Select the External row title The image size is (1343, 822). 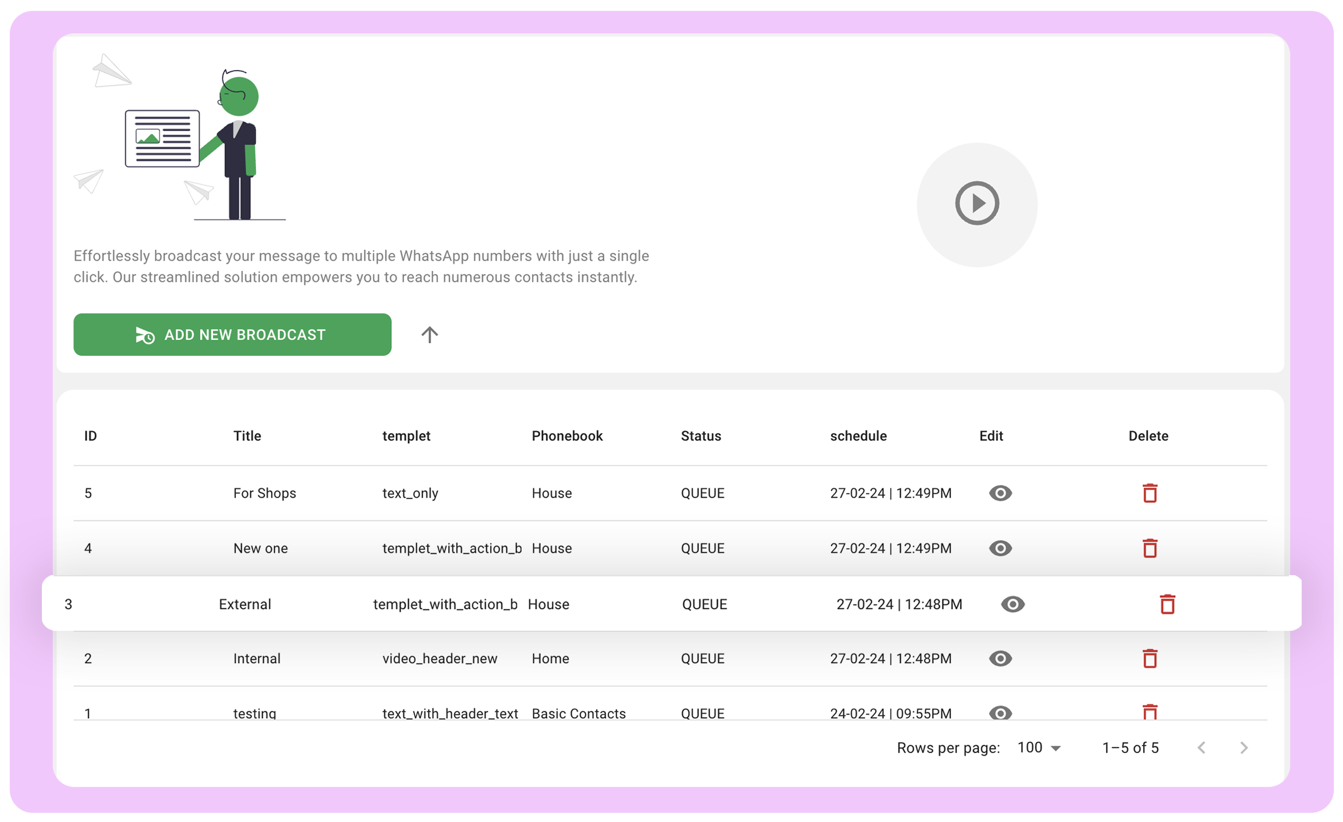pos(244,604)
